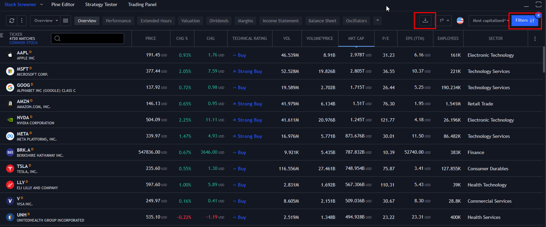Click the Google logo in GOOG row

click(10, 87)
